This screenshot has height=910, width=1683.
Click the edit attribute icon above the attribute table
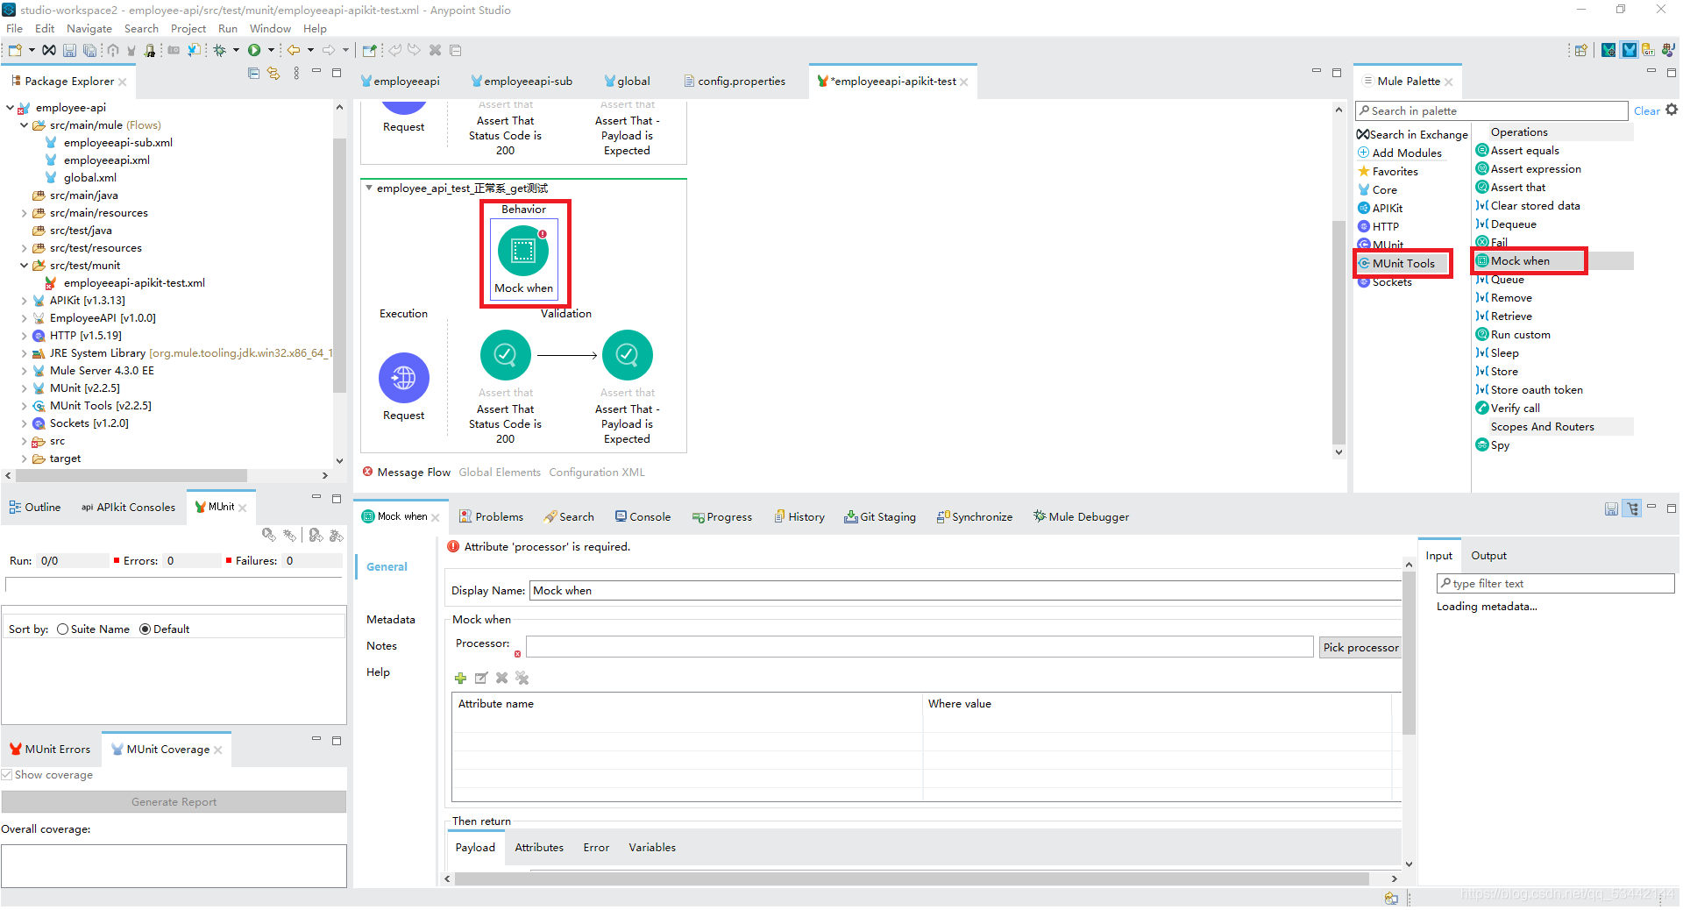pyautogui.click(x=481, y=678)
